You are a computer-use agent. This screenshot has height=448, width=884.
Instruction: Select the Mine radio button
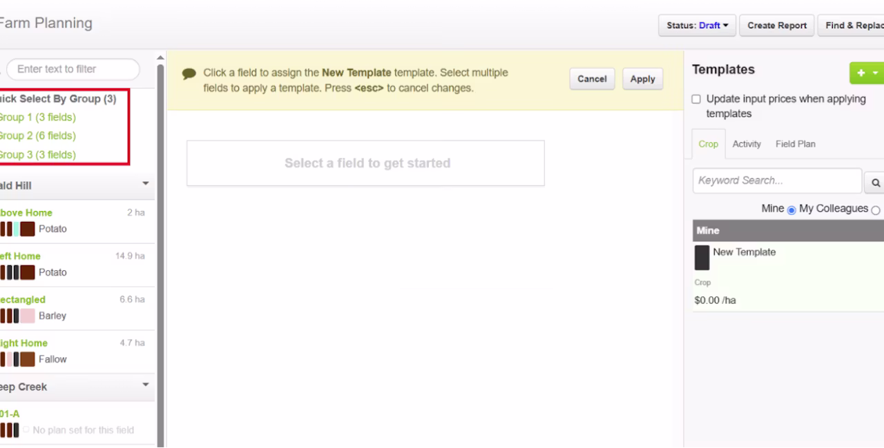[791, 210]
